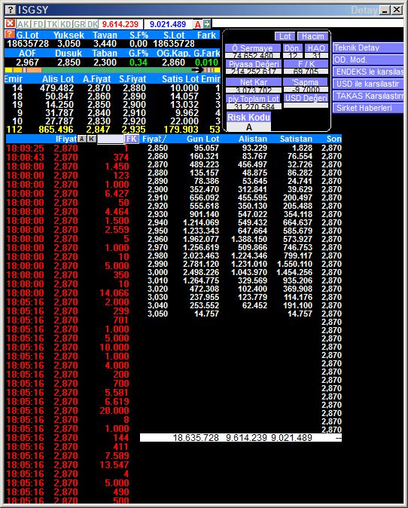This screenshot has height=508, width=408.
Task: Click the empty input field next to FK
Action: pyautogui.click(x=111, y=139)
